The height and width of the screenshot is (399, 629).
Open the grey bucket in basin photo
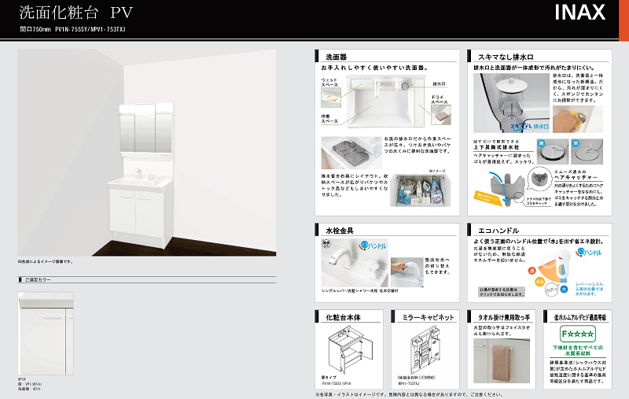tap(351, 153)
